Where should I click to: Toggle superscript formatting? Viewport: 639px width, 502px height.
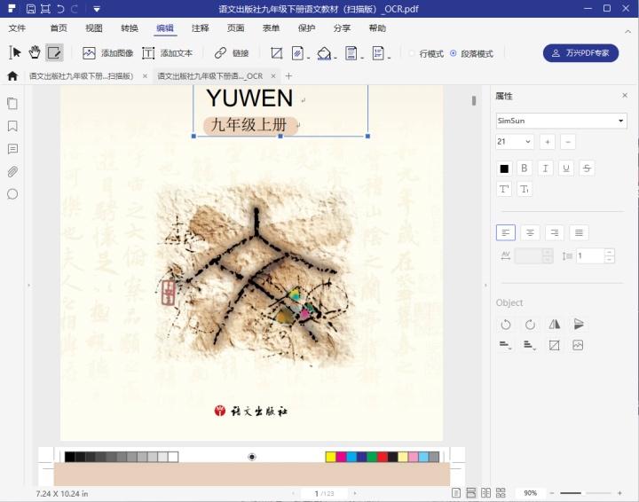click(x=504, y=189)
